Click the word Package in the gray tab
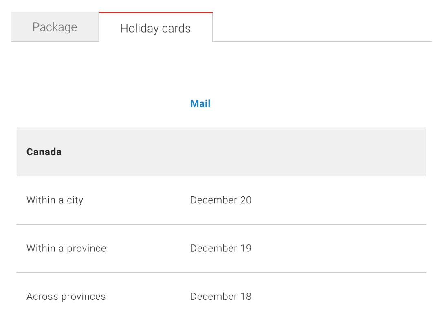 [x=55, y=27]
